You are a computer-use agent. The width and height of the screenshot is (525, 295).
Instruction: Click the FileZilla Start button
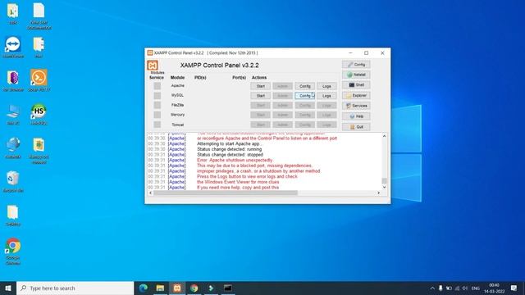click(261, 106)
